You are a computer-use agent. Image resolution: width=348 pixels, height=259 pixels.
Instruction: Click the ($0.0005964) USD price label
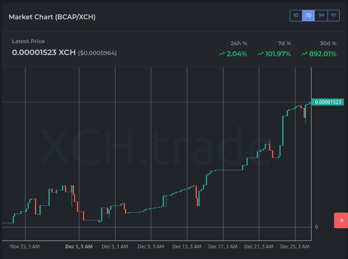point(97,53)
